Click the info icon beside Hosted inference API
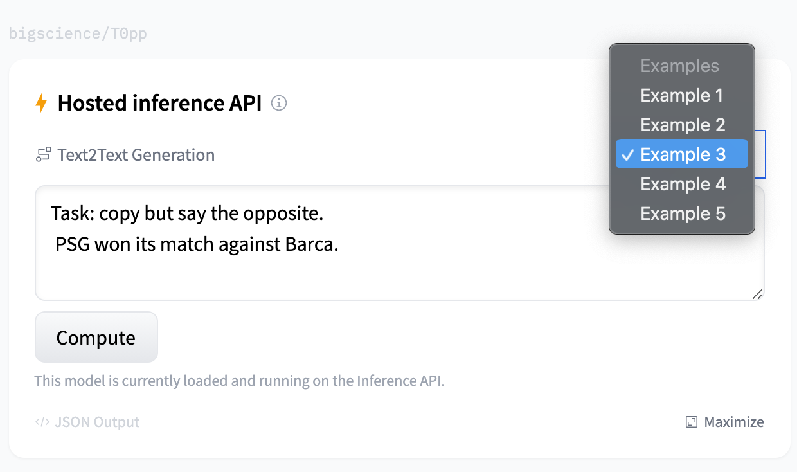This screenshot has height=472, width=797. pos(279,103)
